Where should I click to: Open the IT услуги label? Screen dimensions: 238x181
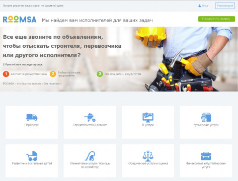pos(148,125)
